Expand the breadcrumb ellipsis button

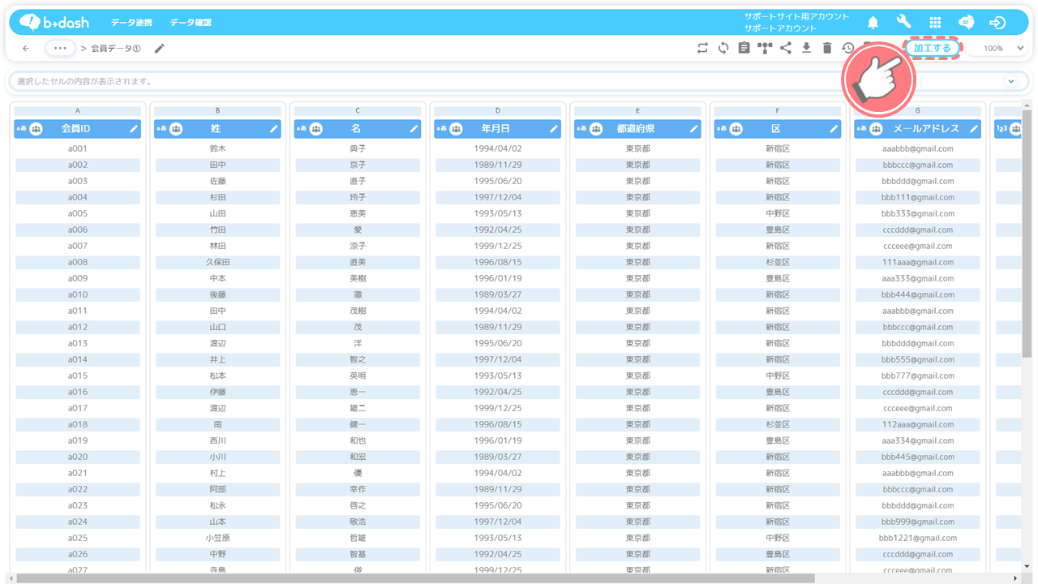pos(60,49)
